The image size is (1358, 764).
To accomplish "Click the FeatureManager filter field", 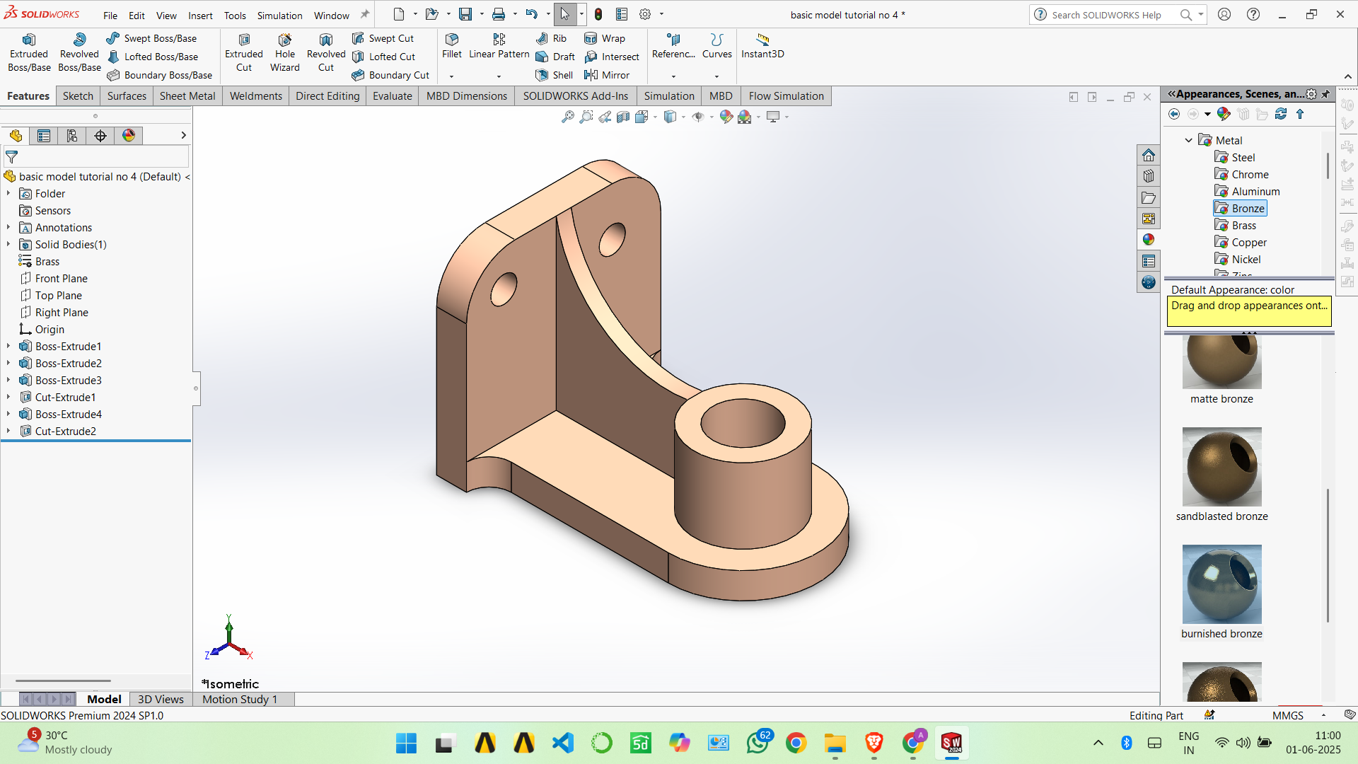I will pos(96,157).
